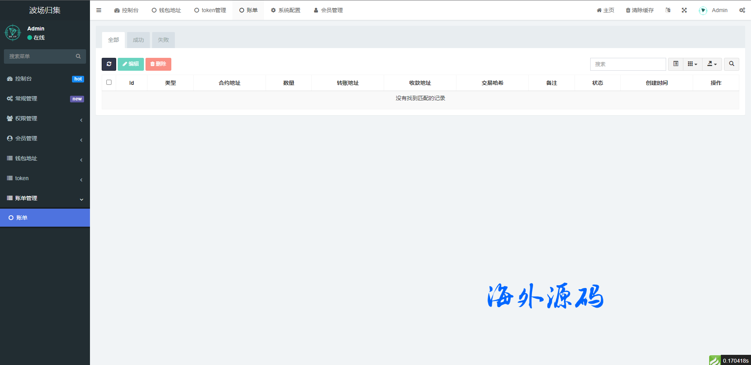Click the 清除缓存 link in header
Image resolution: width=751 pixels, height=365 pixels.
pyautogui.click(x=640, y=10)
